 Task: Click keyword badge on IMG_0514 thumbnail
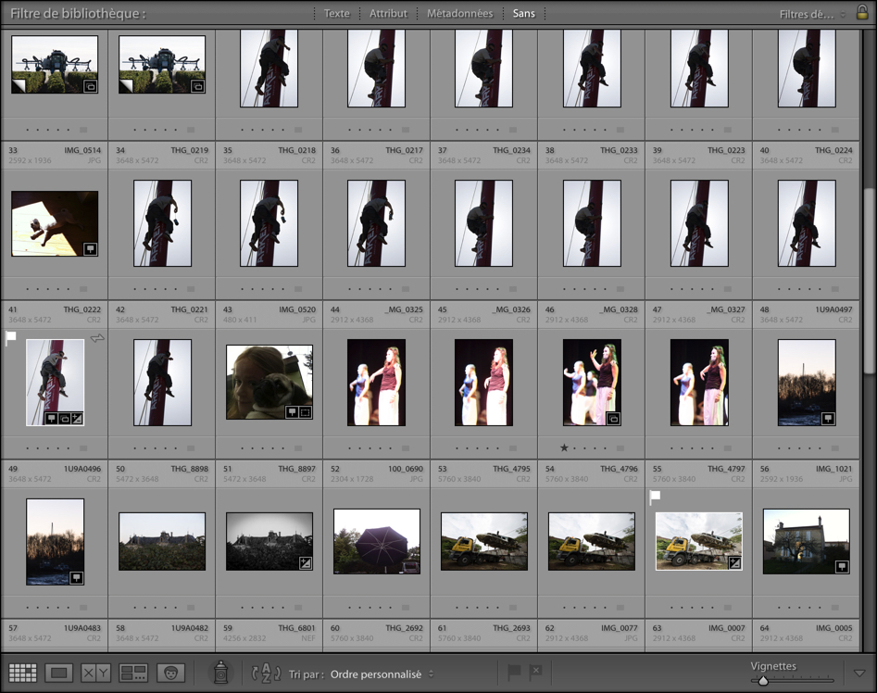[x=90, y=249]
